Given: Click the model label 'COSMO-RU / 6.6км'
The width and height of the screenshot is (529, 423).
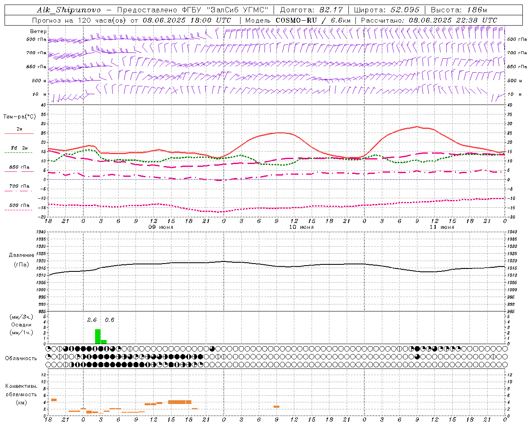Looking at the screenshot, I should point(313,20).
